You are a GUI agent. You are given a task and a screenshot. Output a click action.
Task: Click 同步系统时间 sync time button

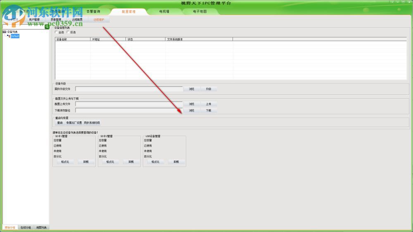(92, 123)
